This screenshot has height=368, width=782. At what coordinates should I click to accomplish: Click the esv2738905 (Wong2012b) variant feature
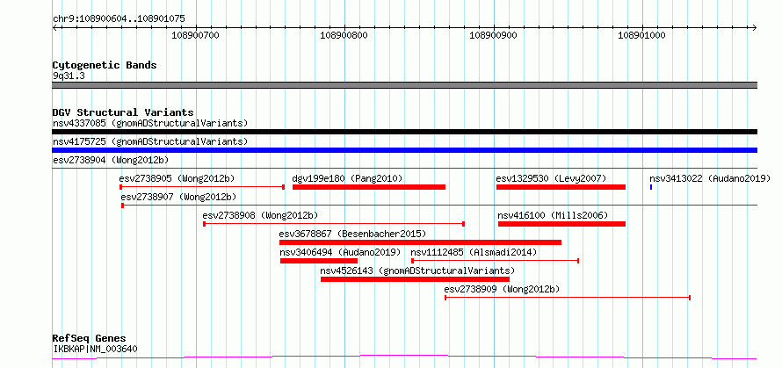[202, 187]
